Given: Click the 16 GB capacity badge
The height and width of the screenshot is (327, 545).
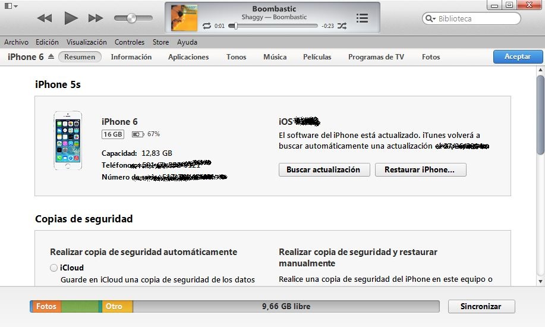Looking at the screenshot, I should coord(112,134).
